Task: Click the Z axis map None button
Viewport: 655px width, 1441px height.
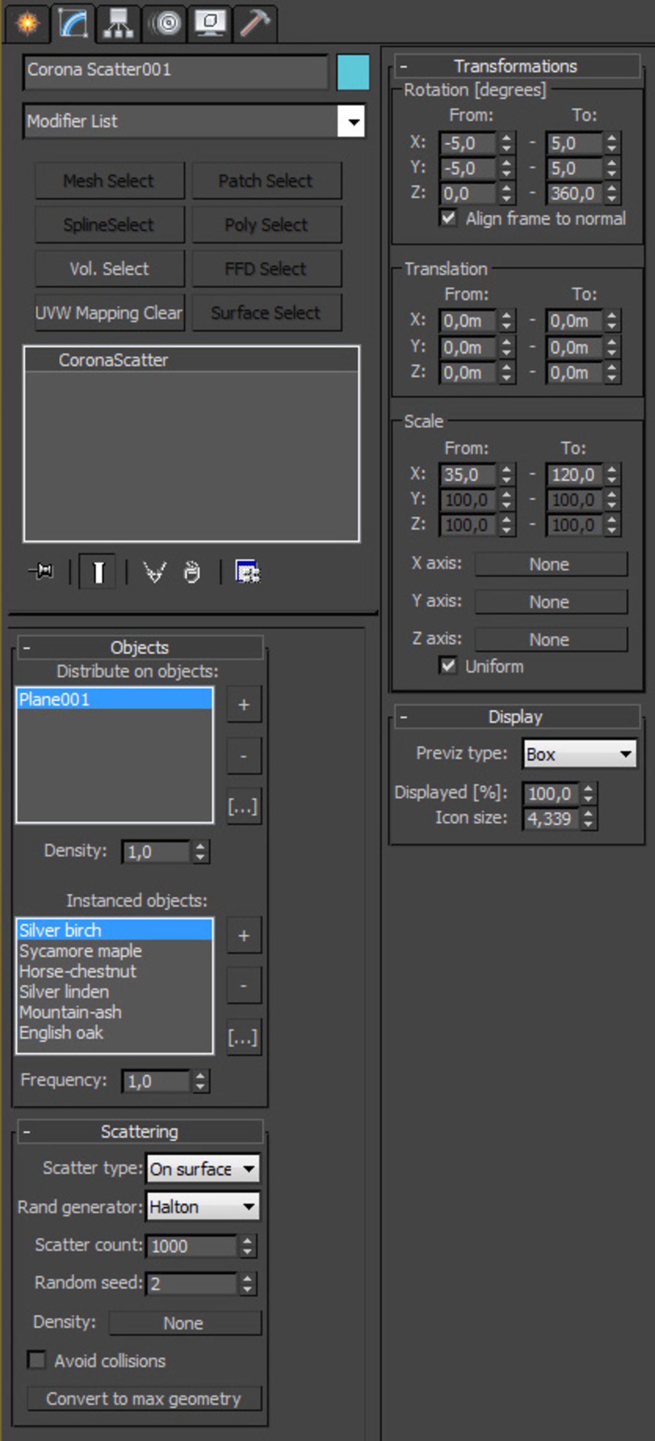Action: point(551,639)
